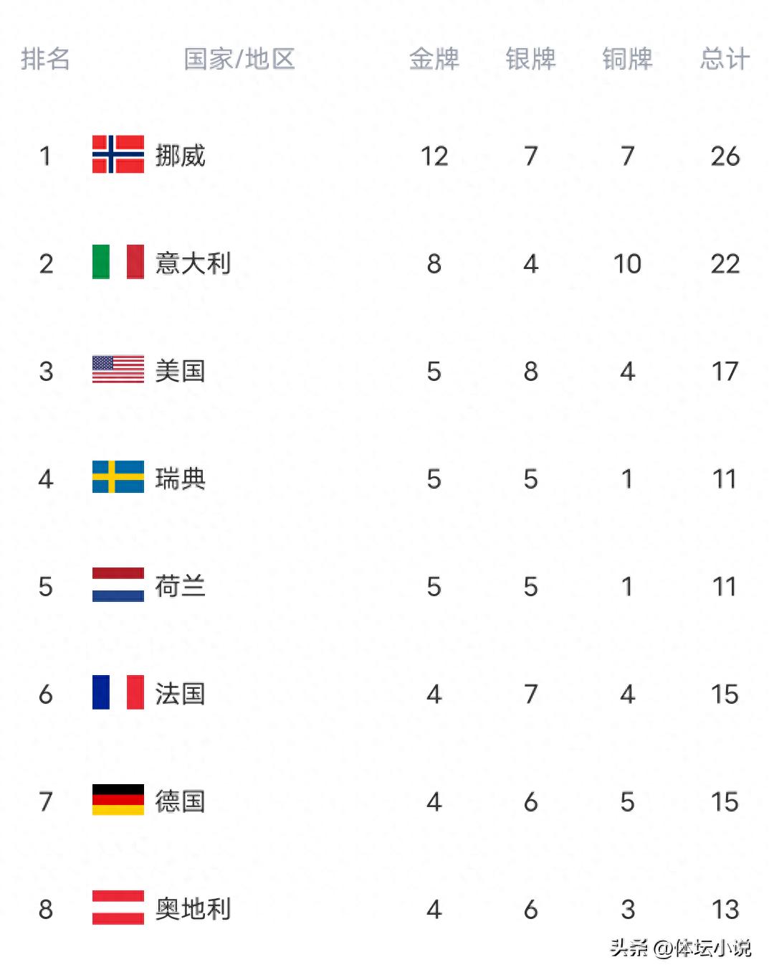Click Italy's total medal count 22
This screenshot has width=769, height=975.
pos(725,263)
